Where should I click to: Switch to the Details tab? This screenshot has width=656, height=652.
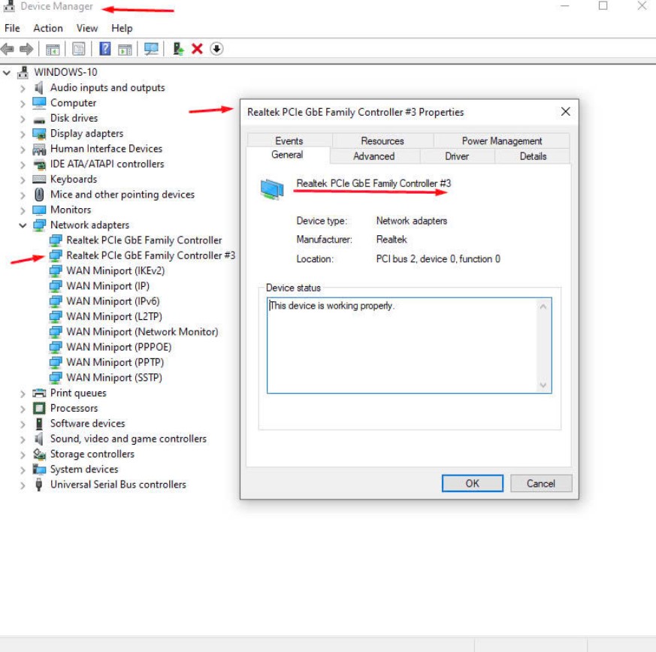click(x=533, y=156)
